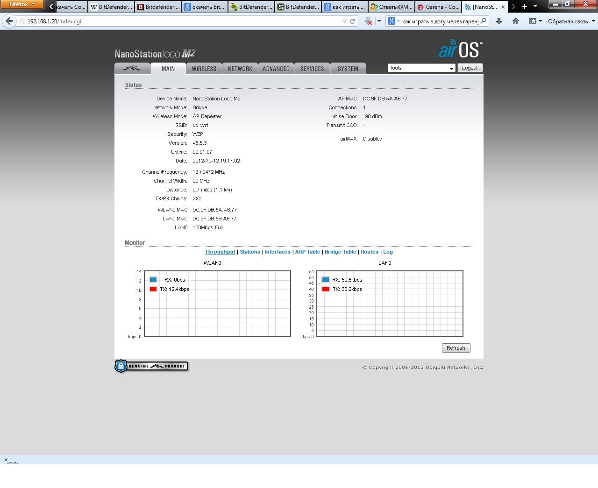Viewport: 598px width, 488px height.
Task: Click the SSID value dd-wrt
Action: 200,125
